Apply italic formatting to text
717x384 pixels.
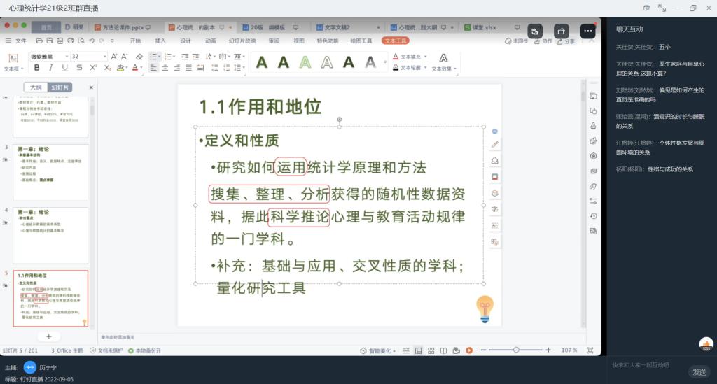(x=51, y=68)
